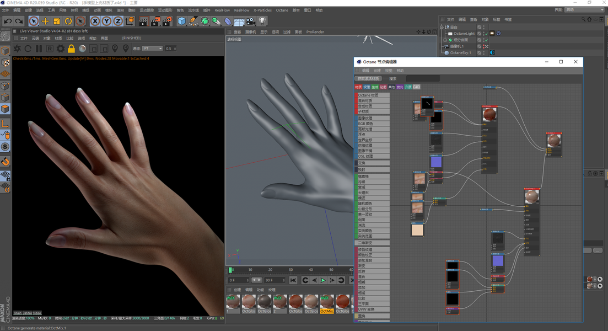
Task: Open Live Viewer settings gear icon
Action: point(61,49)
